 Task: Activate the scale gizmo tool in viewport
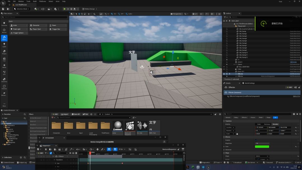(x=85, y=14)
